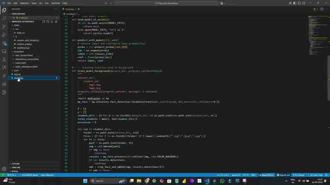
Task: Open the Source Control view
Action: pos(4,27)
